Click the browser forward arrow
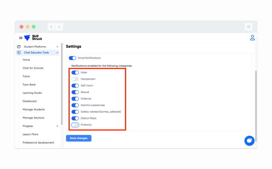 [x=59, y=27]
